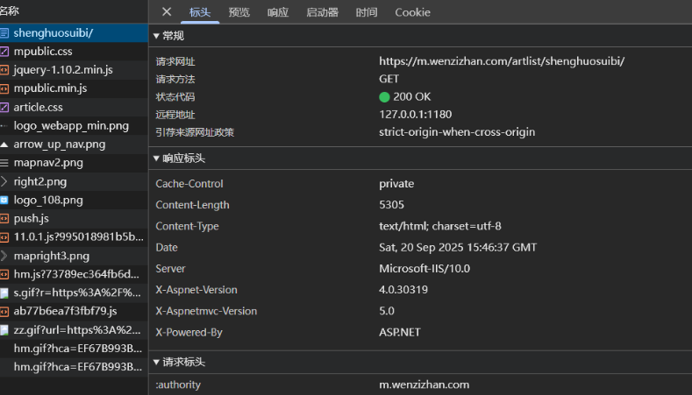Close the request details panel
Screen dimensions: 692x395
click(167, 12)
